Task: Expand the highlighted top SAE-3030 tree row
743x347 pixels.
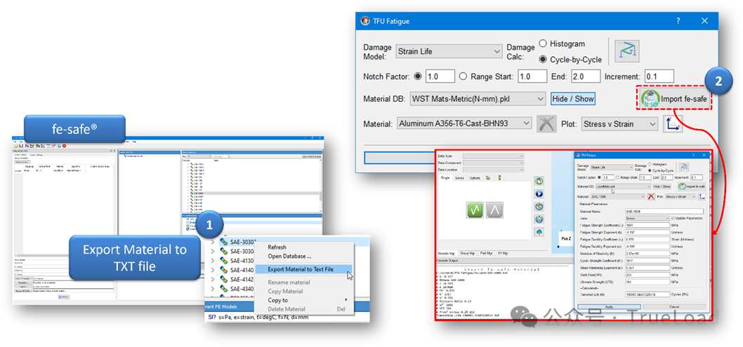Action: click(x=213, y=242)
